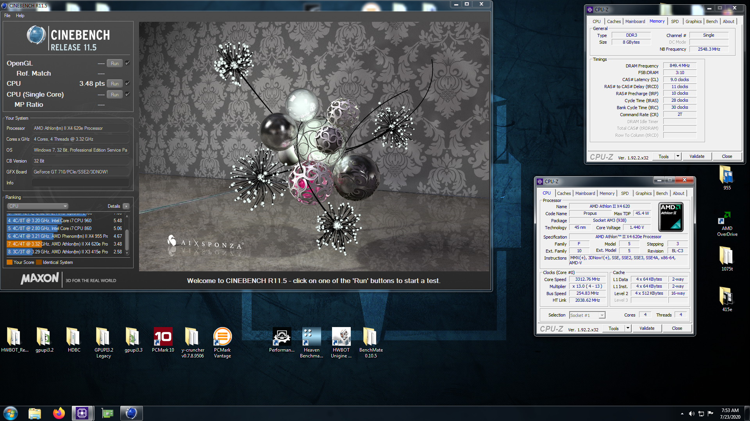Open Mainboard tab in upper CPU-Z window
Viewport: 750px width, 421px height.
pyautogui.click(x=635, y=21)
